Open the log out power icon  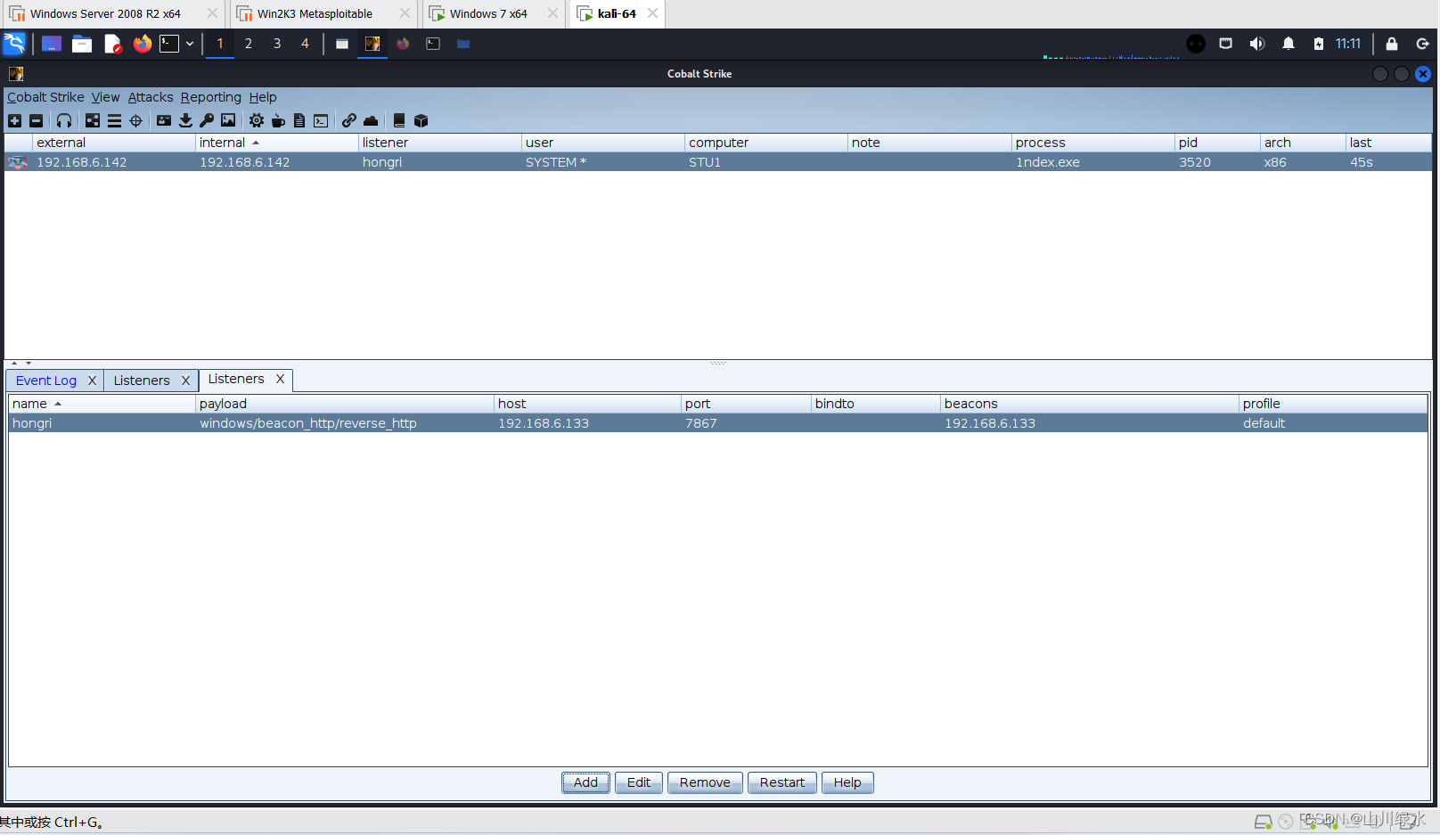pyautogui.click(x=1422, y=44)
